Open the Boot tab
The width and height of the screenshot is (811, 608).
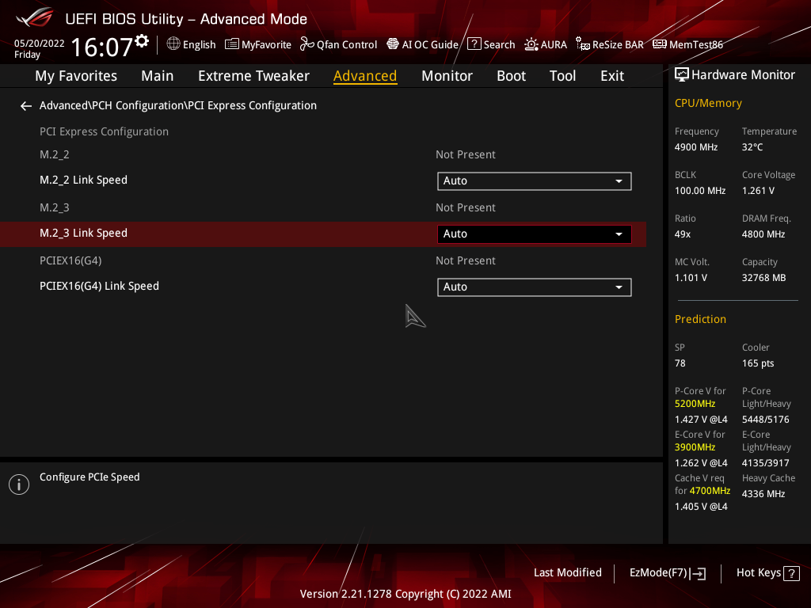coord(511,76)
